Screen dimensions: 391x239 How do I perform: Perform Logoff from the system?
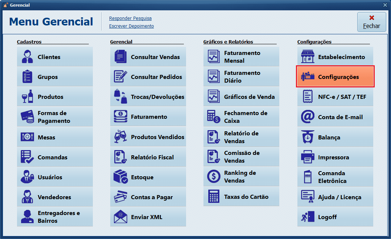coord(335,217)
